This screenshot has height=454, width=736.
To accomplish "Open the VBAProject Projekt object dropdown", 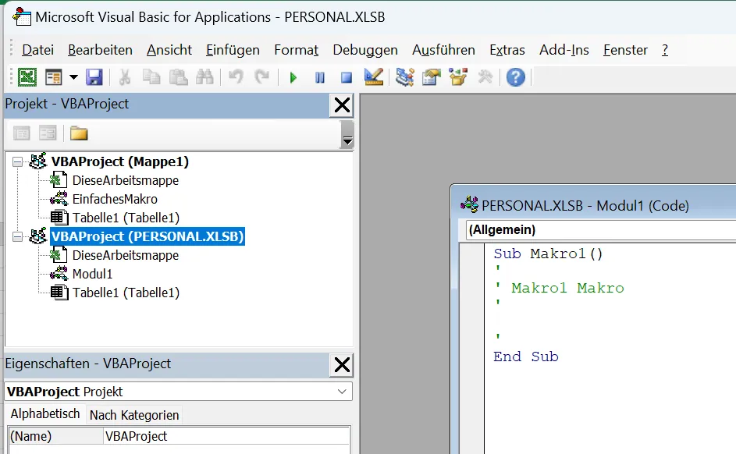I will click(x=342, y=392).
